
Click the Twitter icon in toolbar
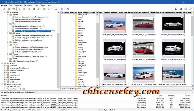pos(185,9)
